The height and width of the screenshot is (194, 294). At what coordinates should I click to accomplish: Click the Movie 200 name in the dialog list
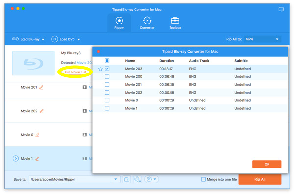tap(133, 76)
